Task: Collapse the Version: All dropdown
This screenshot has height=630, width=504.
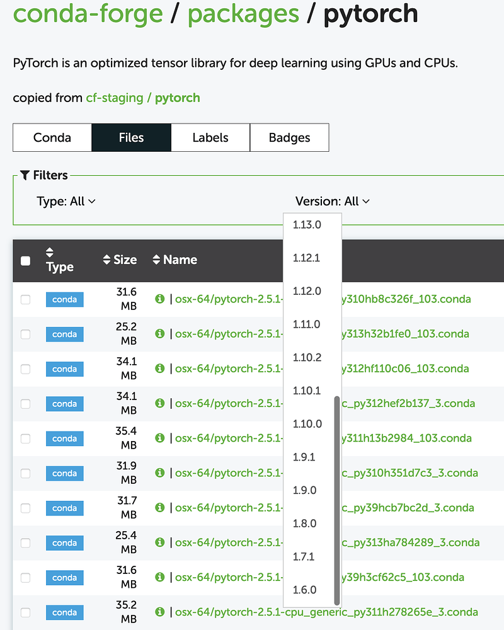Action: (332, 202)
